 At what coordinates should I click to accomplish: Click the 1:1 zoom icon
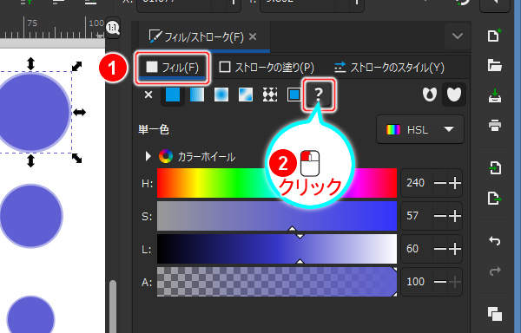[x=113, y=28]
